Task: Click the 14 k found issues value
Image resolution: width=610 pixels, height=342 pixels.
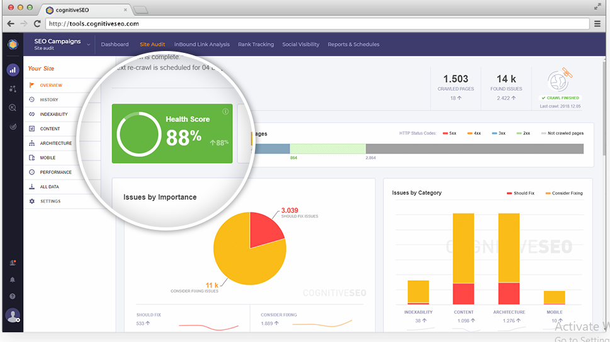Action: [x=506, y=79]
